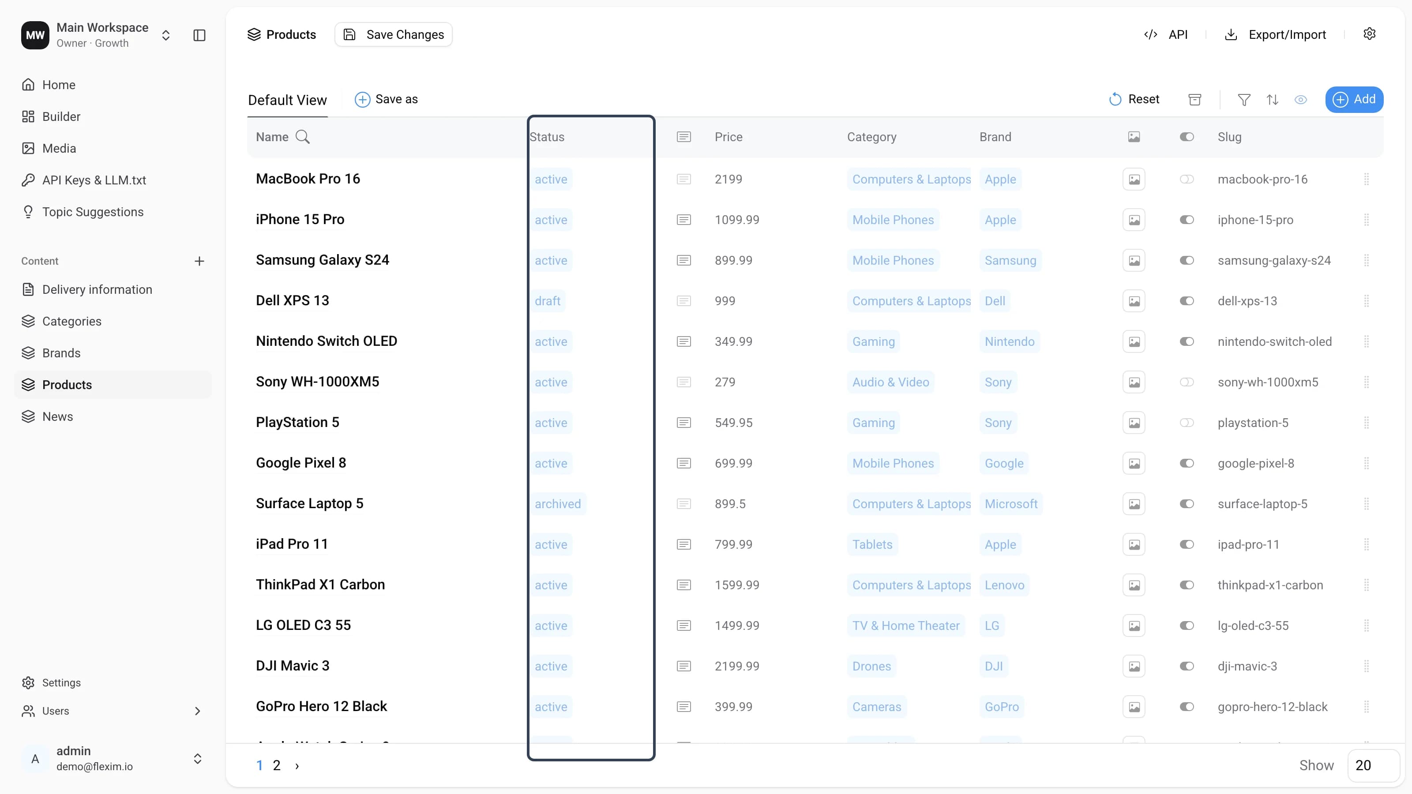Click the blue Add button
The height and width of the screenshot is (794, 1412).
(1354, 99)
